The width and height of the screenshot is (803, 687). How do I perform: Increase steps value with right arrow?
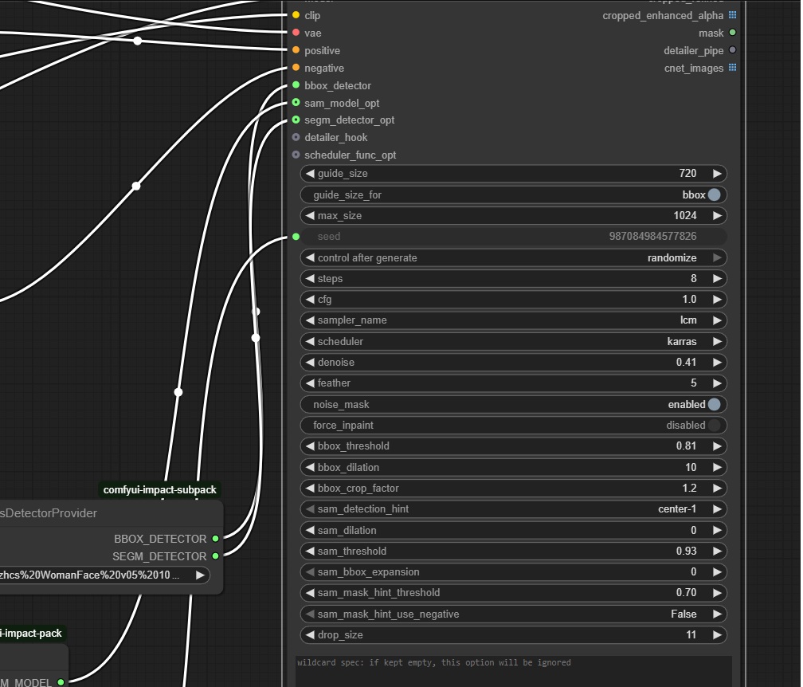pos(717,279)
